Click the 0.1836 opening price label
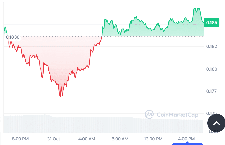The height and width of the screenshot is (145, 225). tap(13, 37)
